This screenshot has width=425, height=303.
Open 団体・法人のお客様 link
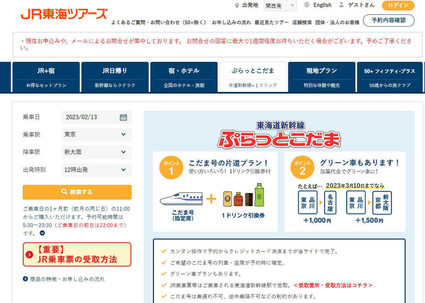(x=337, y=22)
